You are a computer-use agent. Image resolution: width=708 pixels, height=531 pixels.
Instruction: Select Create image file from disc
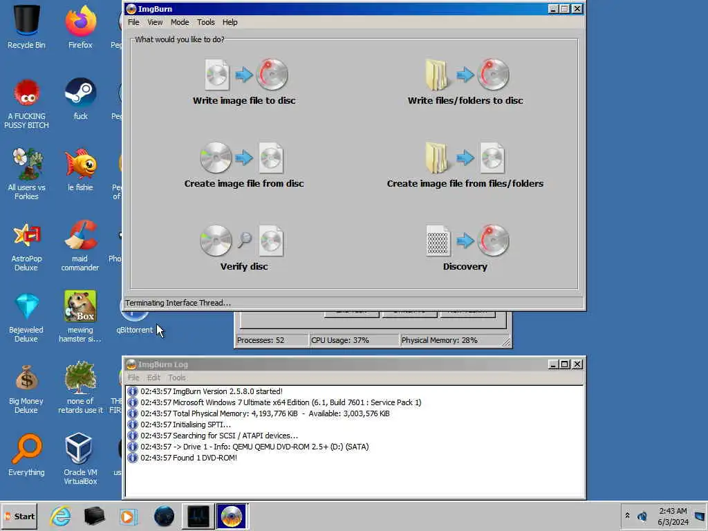click(244, 165)
